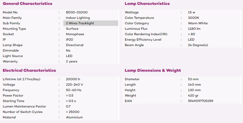243x123 pixels.
Task: Select the IP20 rating value
Action: 69,40
